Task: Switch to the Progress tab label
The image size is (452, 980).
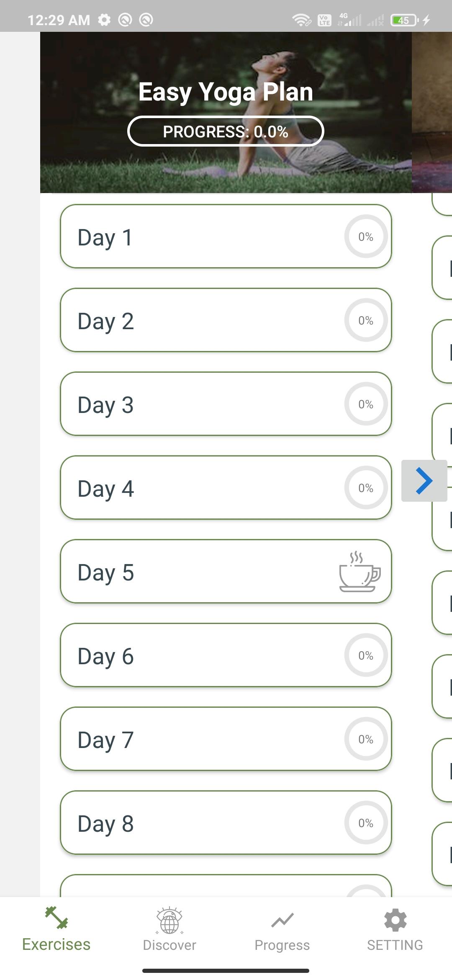Action: pyautogui.click(x=282, y=945)
